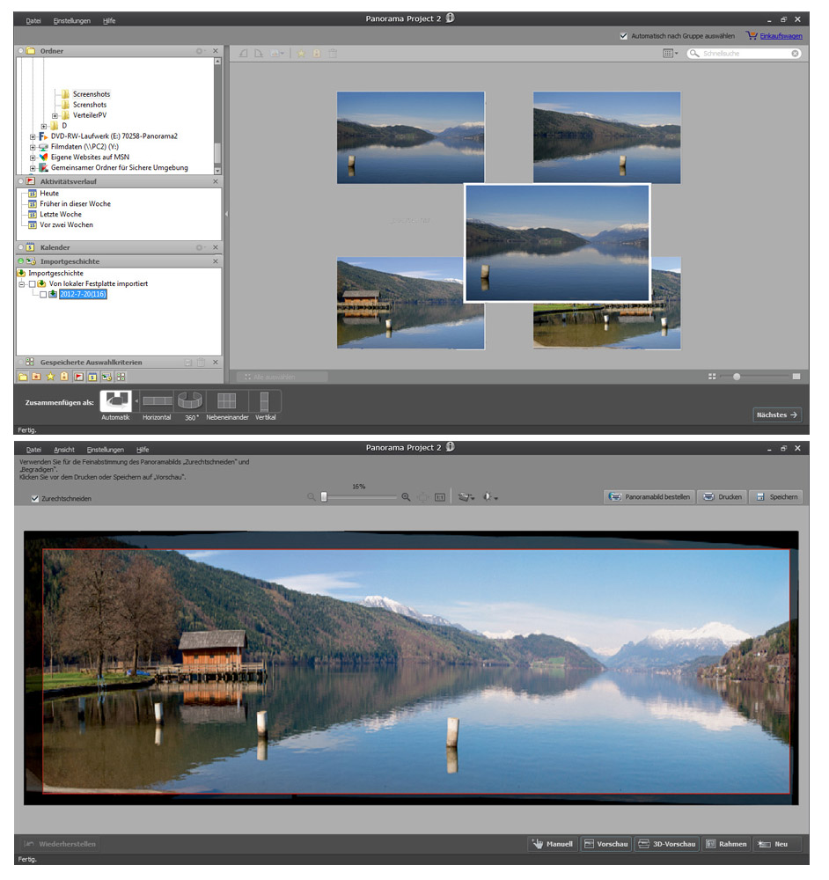Check the 2012-7-20(116) import checkbox
This screenshot has width=829, height=880.
pyautogui.click(x=43, y=295)
